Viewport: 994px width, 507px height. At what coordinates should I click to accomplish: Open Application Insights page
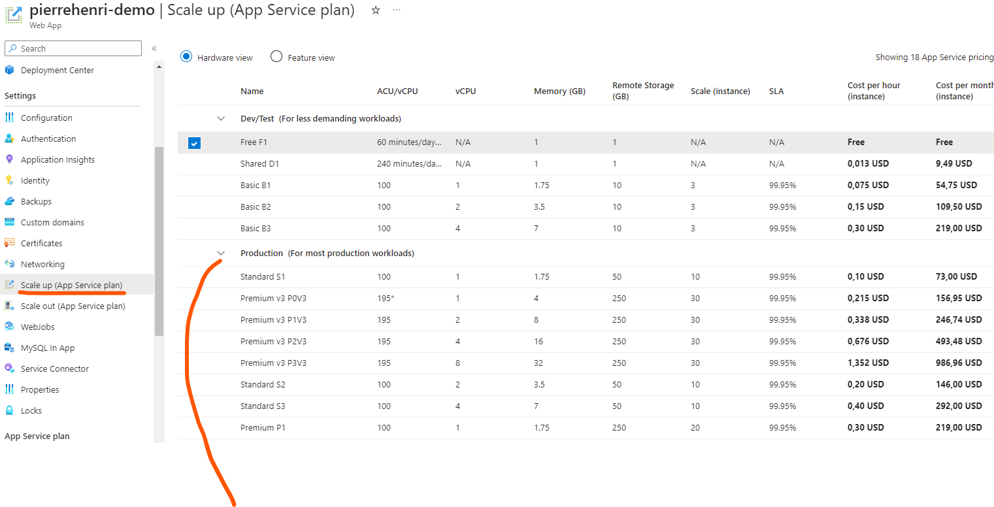pyautogui.click(x=58, y=159)
